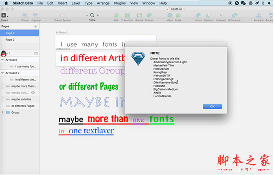The height and width of the screenshot is (175, 275).
Task: Click 'BigCaslon-Medium' in the font list
Action: click(166, 89)
